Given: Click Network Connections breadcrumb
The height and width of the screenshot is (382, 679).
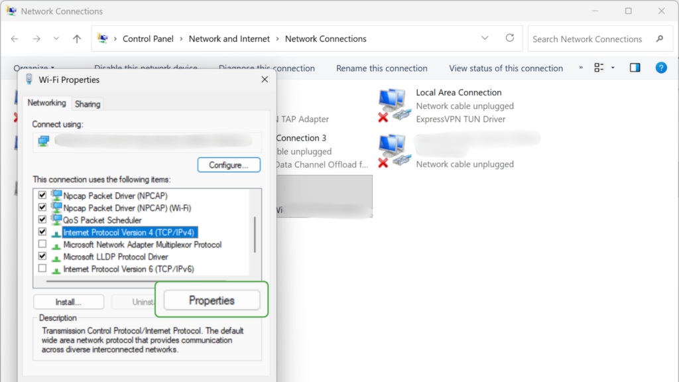Looking at the screenshot, I should click(326, 38).
